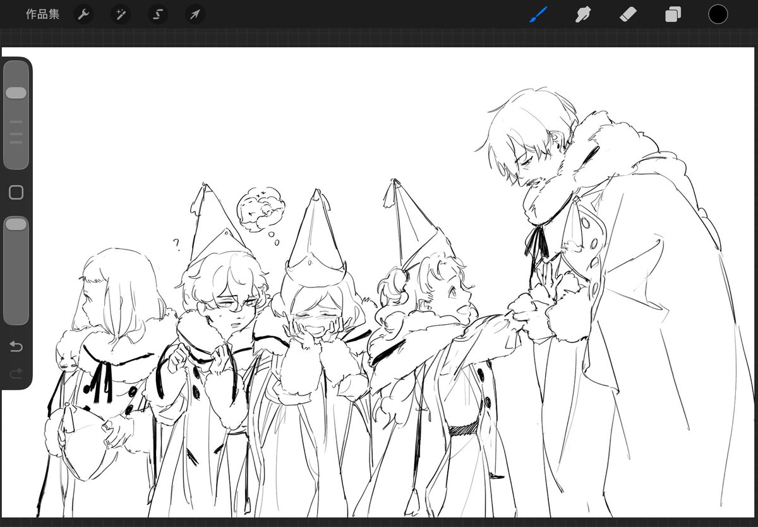758x527 pixels.
Task: Select the Selection S tool
Action: tap(158, 14)
